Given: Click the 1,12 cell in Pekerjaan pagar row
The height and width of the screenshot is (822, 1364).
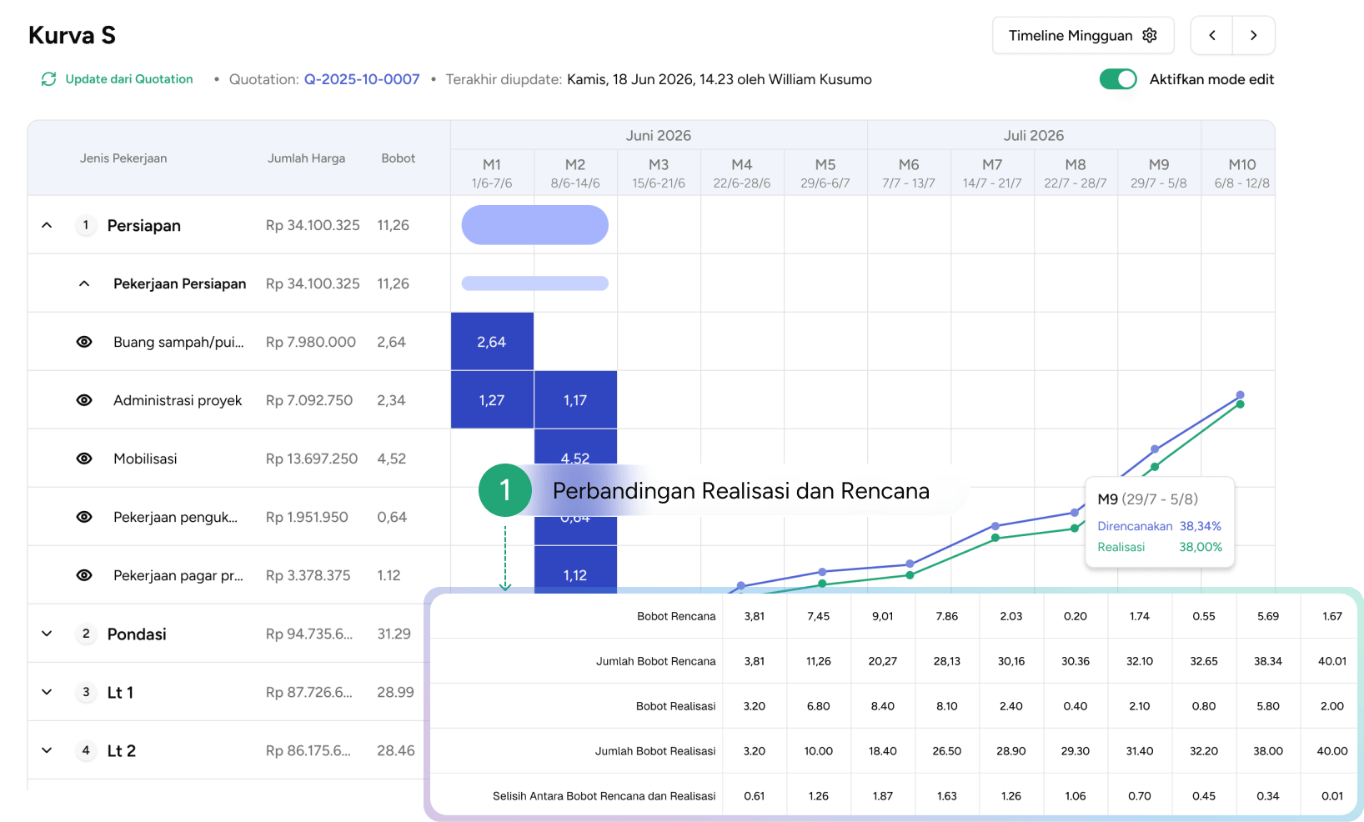Looking at the screenshot, I should [x=575, y=571].
